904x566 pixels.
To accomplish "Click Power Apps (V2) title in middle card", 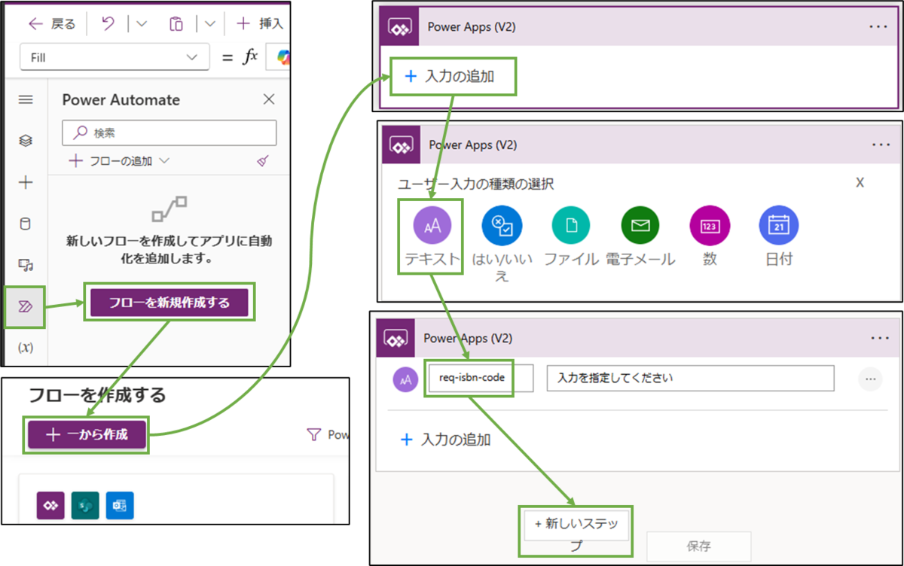I will point(472,145).
